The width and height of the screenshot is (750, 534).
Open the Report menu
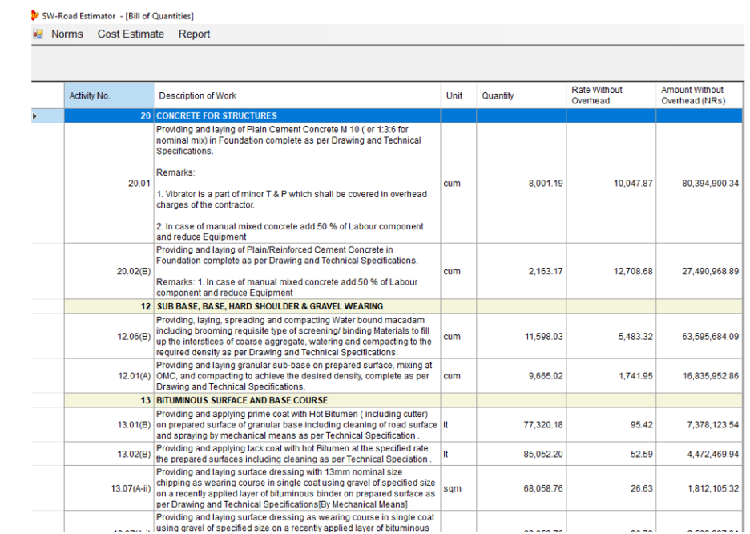[194, 34]
